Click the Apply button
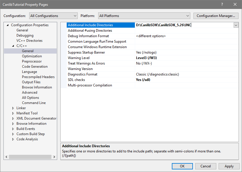 coord(229,166)
